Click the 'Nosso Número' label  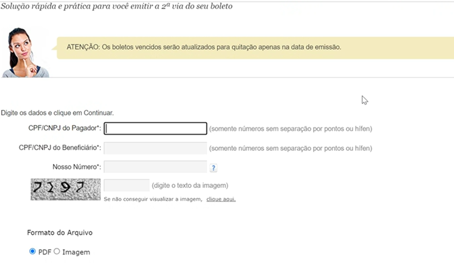pyautogui.click(x=77, y=167)
